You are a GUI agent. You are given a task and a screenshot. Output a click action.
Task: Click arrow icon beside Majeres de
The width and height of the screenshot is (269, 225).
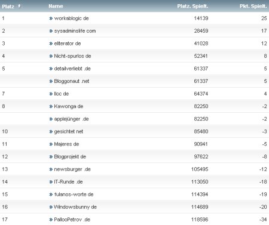51,144
